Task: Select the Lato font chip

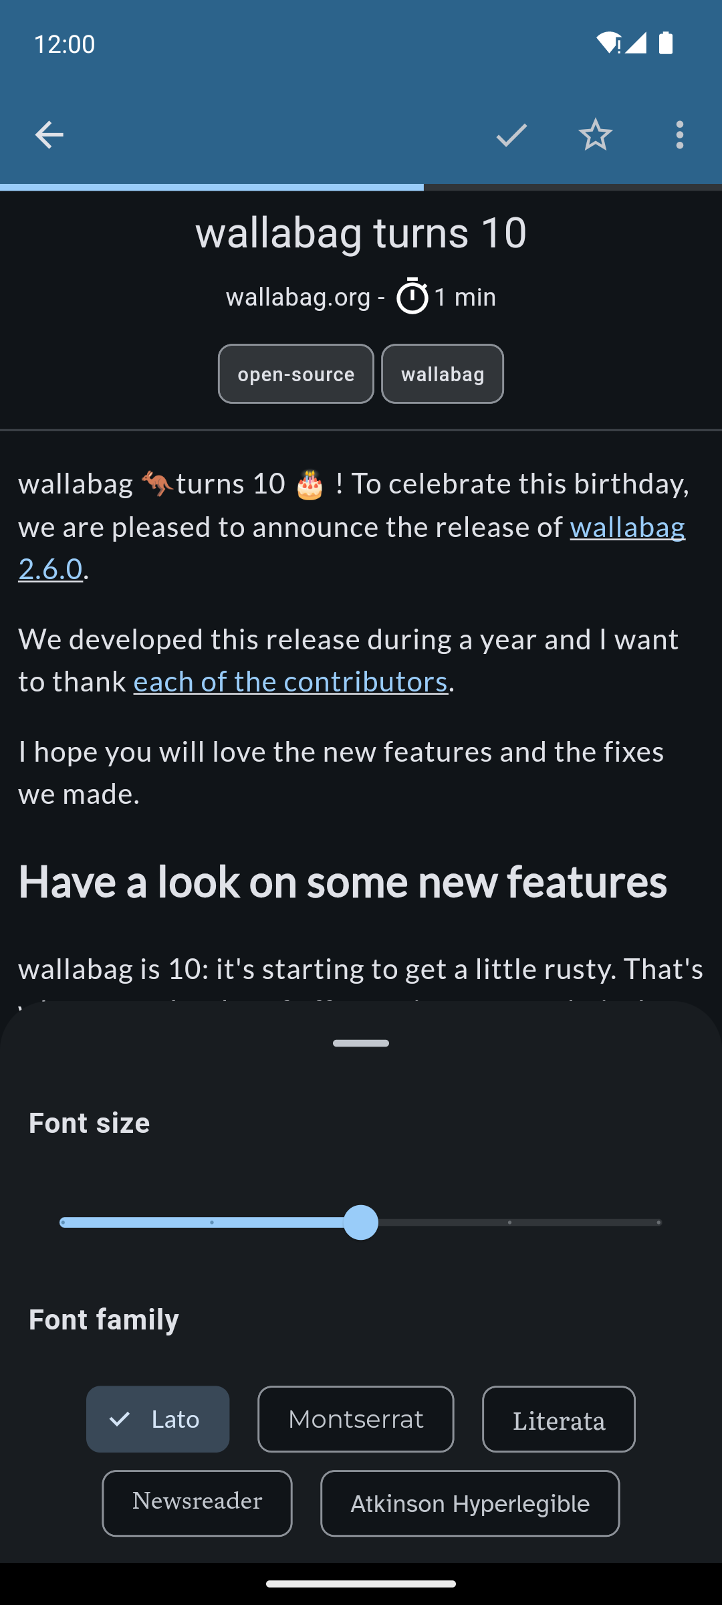Action: (158, 1419)
